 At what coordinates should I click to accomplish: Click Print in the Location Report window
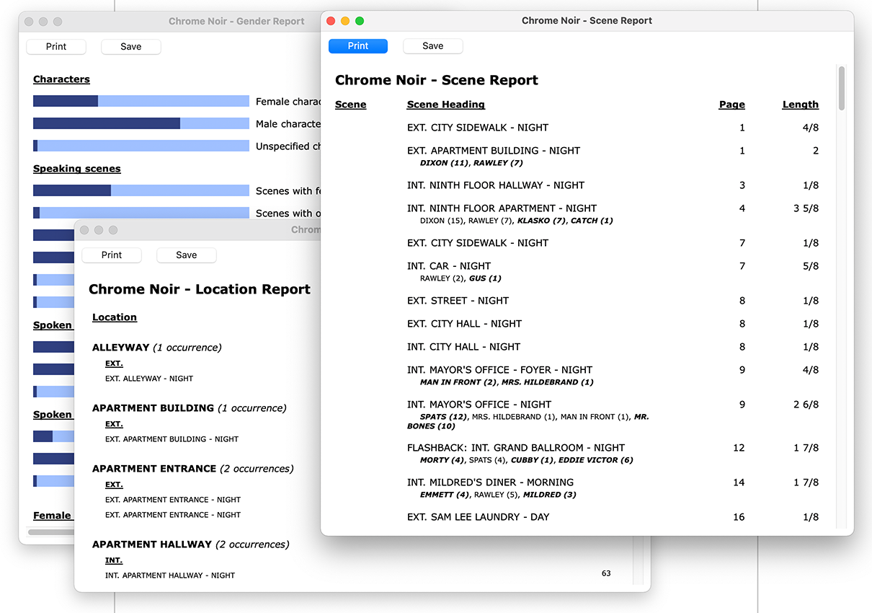click(112, 255)
